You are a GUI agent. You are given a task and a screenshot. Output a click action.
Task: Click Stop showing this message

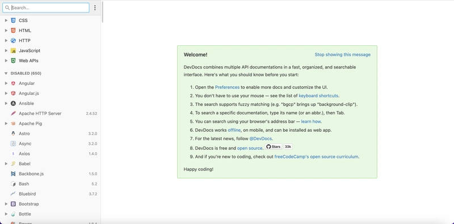tap(343, 54)
